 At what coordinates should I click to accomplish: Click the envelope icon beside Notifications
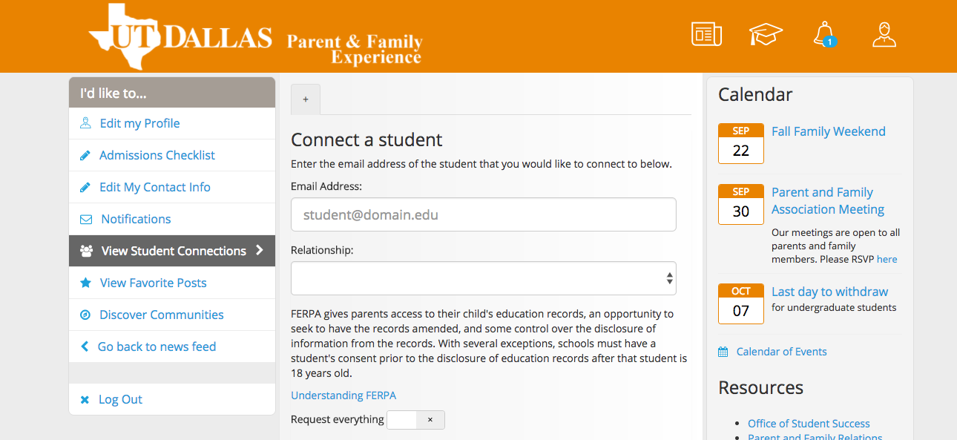click(86, 219)
